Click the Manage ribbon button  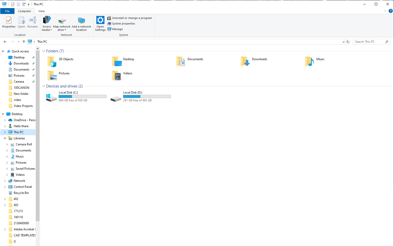tap(115, 29)
